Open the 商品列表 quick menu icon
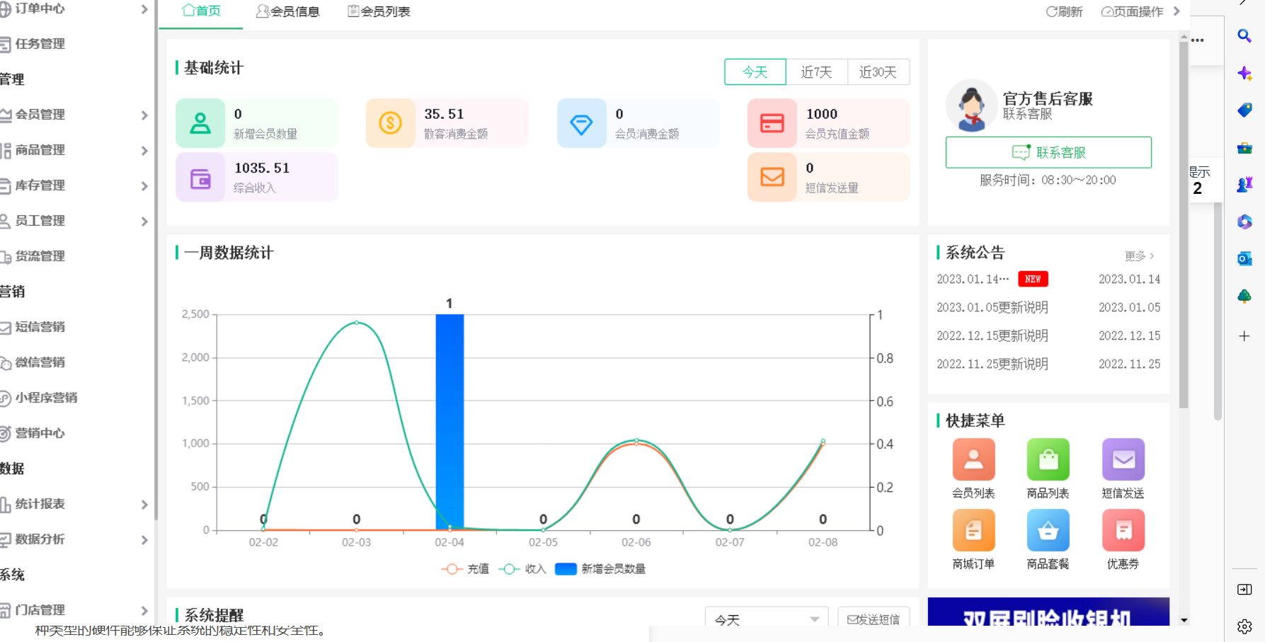 tap(1048, 459)
